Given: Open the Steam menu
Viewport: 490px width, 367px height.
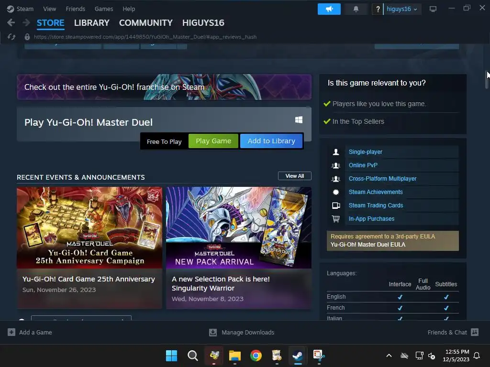Looking at the screenshot, I should pyautogui.click(x=25, y=9).
